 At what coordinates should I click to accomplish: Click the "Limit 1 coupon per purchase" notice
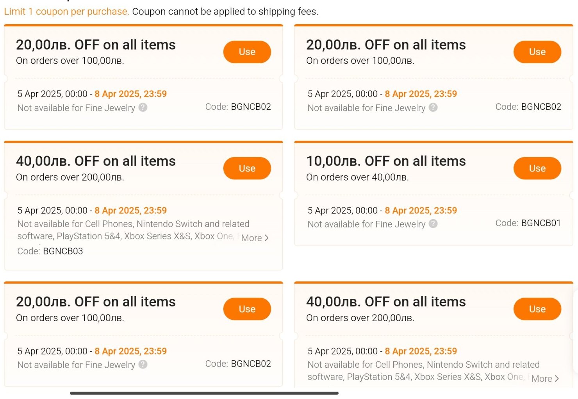coord(66,12)
